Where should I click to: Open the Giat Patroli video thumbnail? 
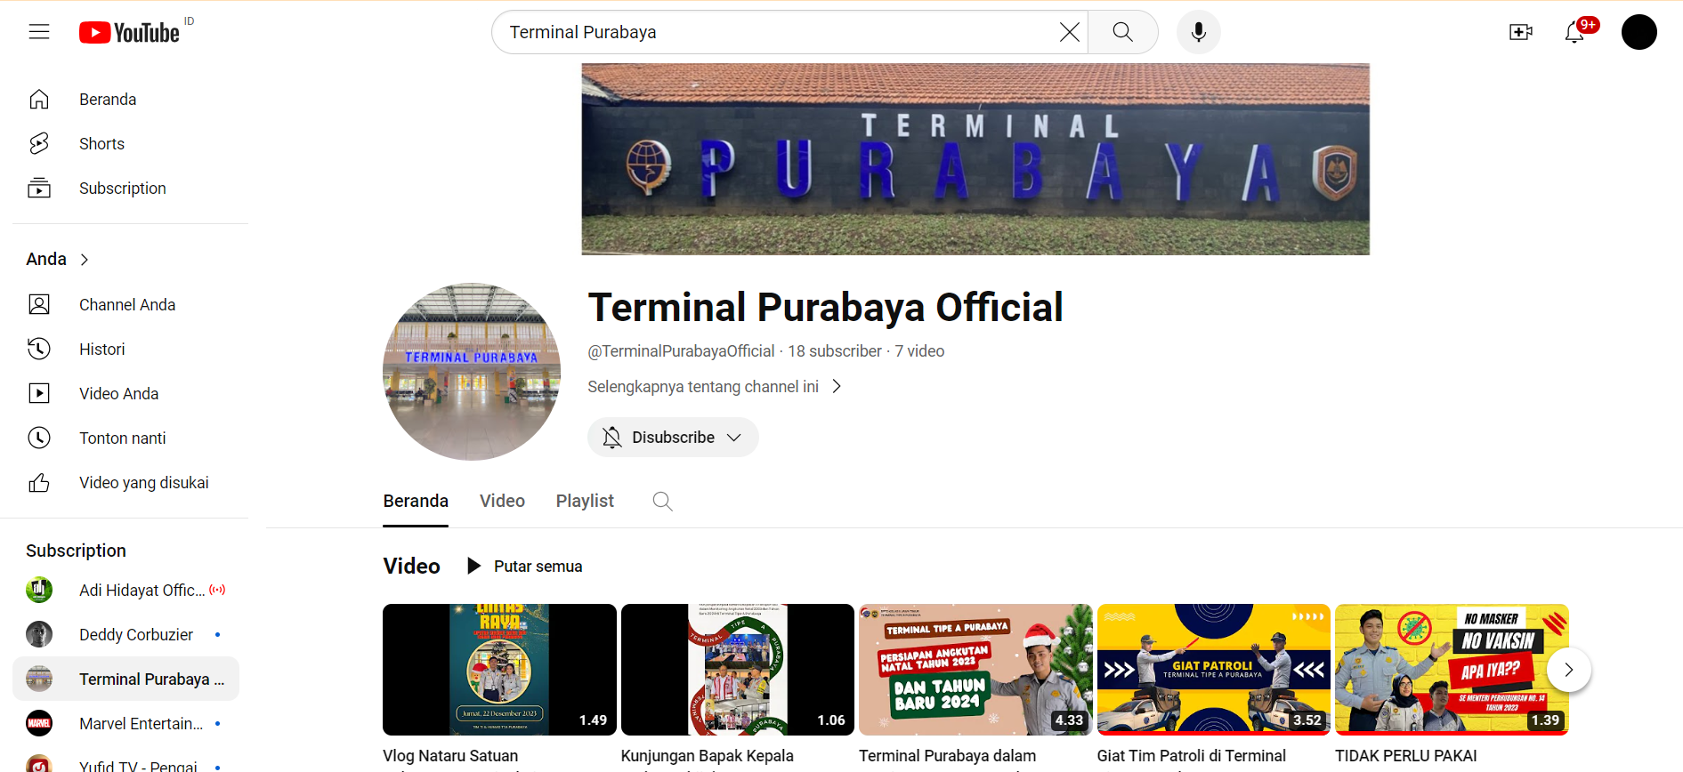click(1213, 670)
